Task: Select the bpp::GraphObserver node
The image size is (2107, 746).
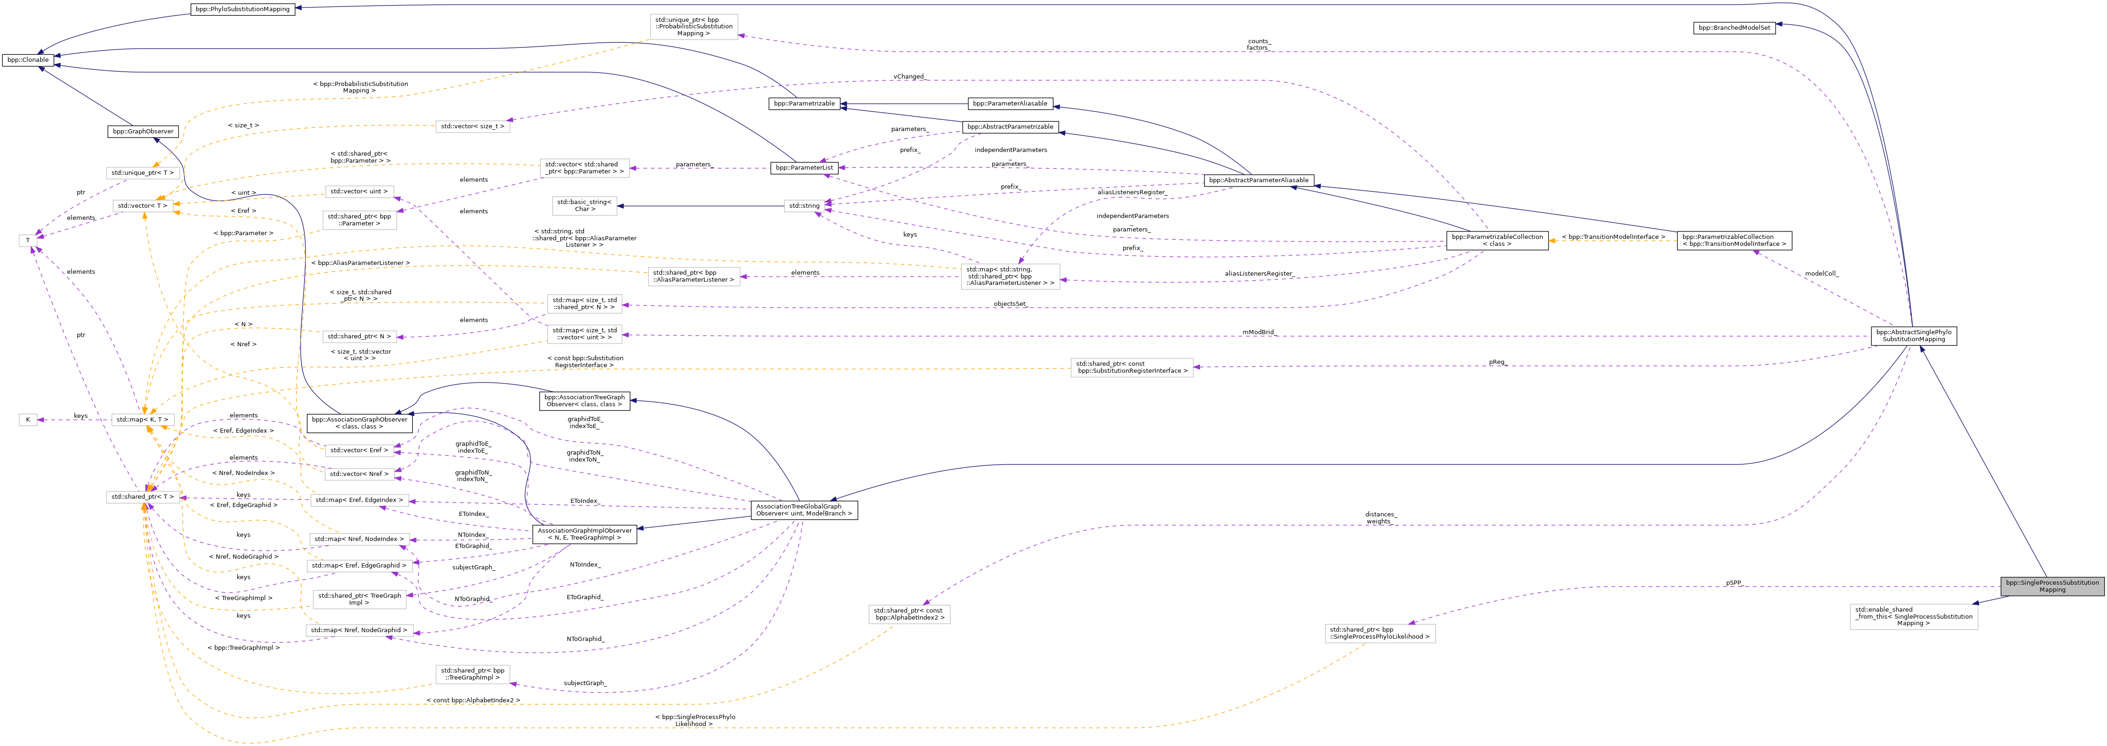Action: pyautogui.click(x=143, y=131)
